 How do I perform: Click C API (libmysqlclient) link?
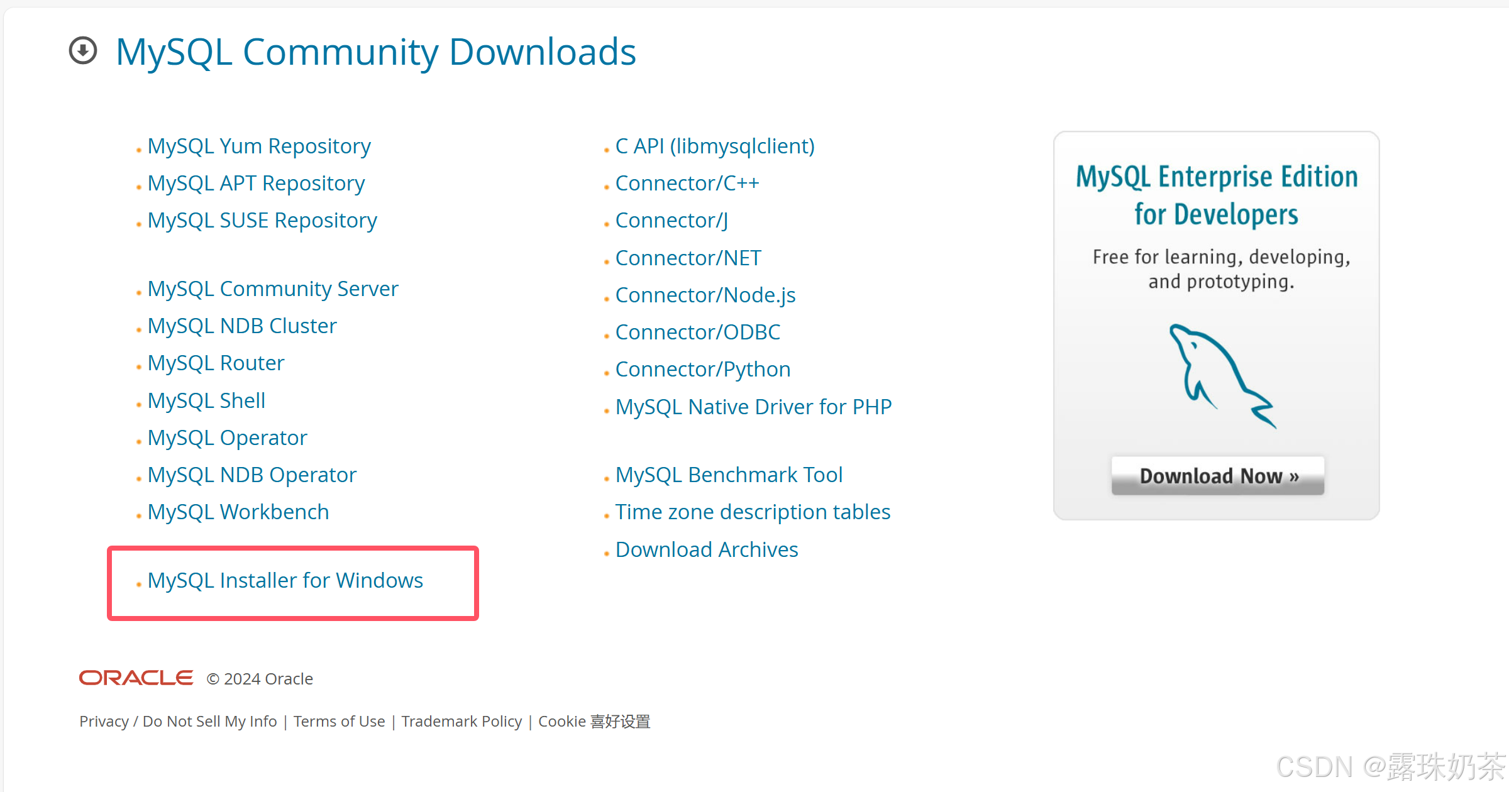pyautogui.click(x=714, y=146)
